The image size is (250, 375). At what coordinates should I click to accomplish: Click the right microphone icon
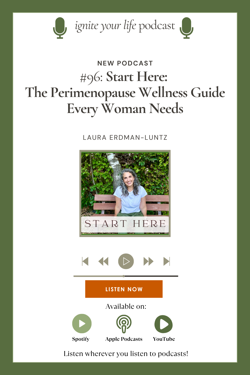tap(186, 28)
